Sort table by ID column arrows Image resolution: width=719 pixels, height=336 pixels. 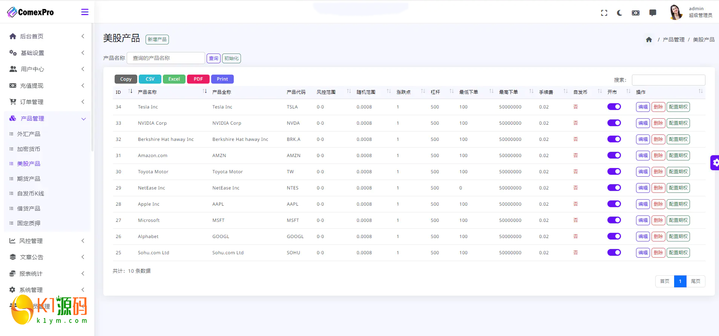[x=130, y=92]
